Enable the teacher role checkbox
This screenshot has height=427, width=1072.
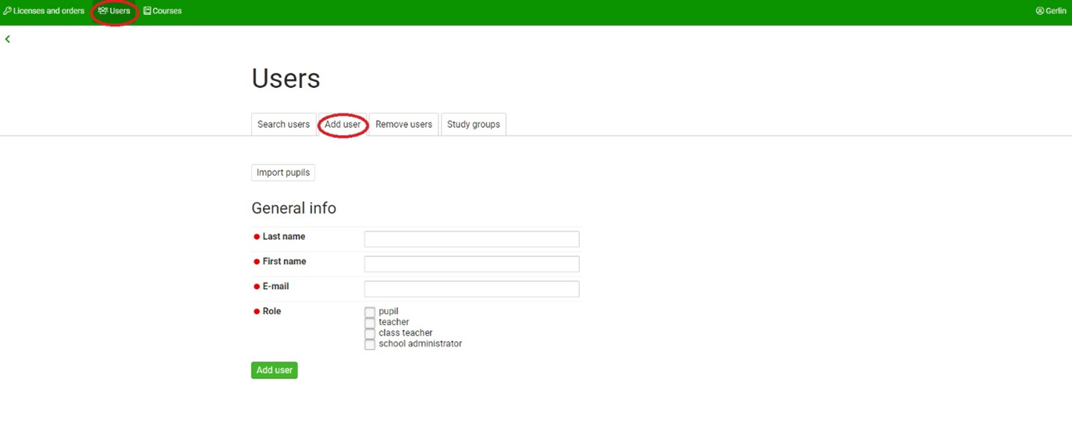click(x=370, y=323)
